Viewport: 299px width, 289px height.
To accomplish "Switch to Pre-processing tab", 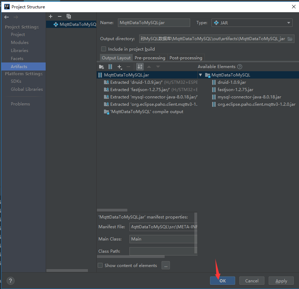I will coord(150,58).
